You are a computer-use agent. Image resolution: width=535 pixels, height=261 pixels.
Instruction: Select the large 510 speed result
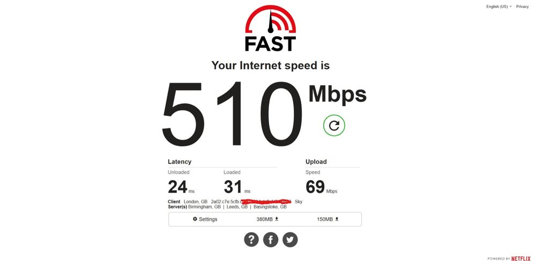coord(232,114)
